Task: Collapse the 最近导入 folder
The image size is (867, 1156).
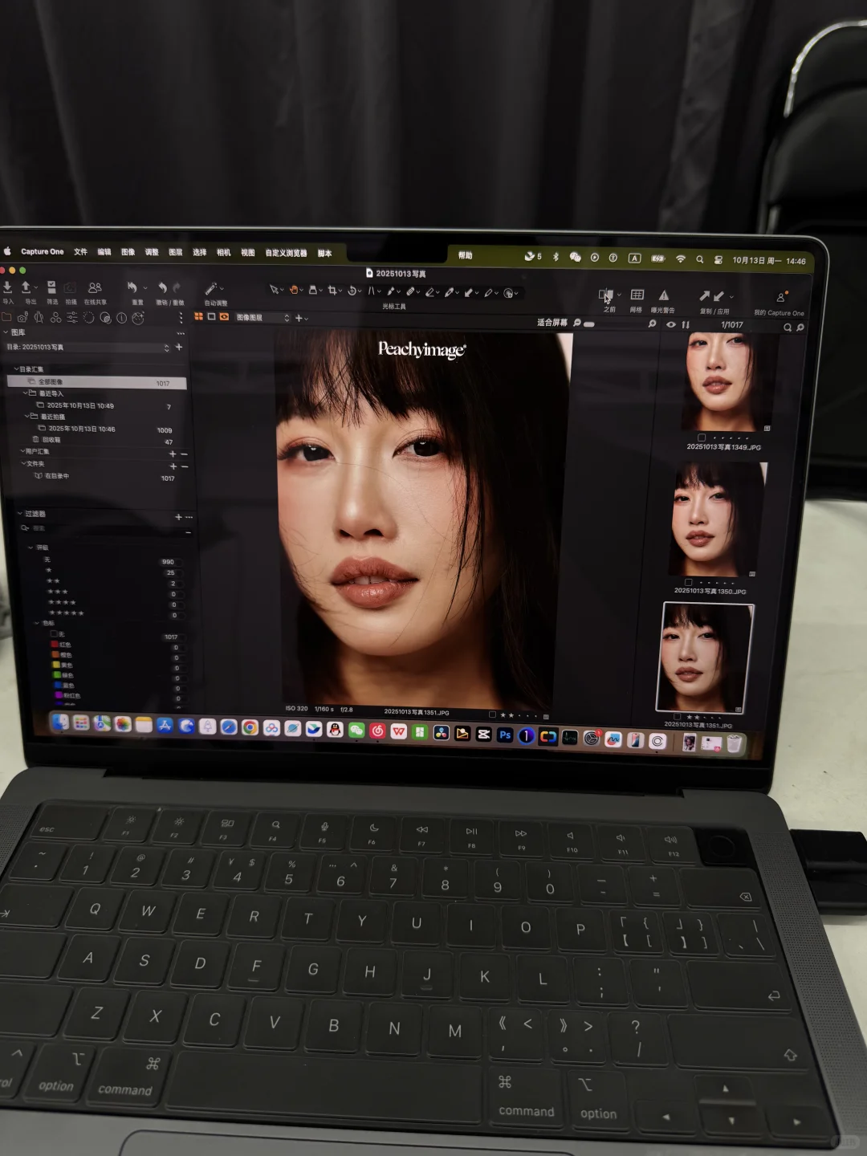Action: [x=25, y=393]
